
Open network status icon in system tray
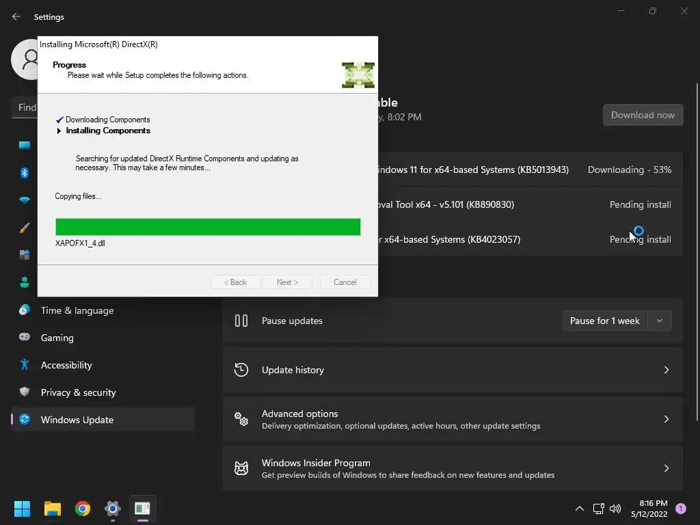click(599, 508)
